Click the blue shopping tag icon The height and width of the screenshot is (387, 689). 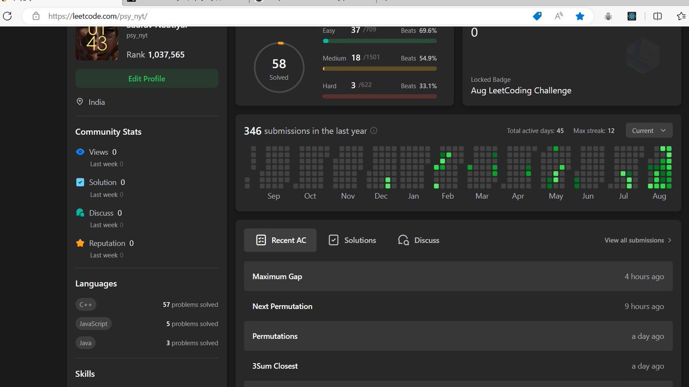[537, 17]
